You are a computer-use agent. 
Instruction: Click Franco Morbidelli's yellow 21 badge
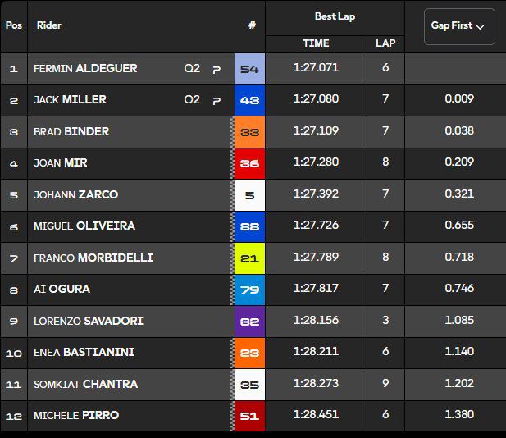pos(249,258)
